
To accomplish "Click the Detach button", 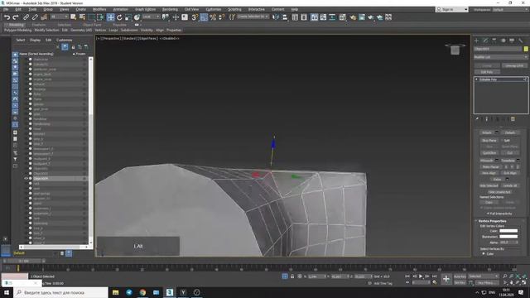I will pos(510,132).
